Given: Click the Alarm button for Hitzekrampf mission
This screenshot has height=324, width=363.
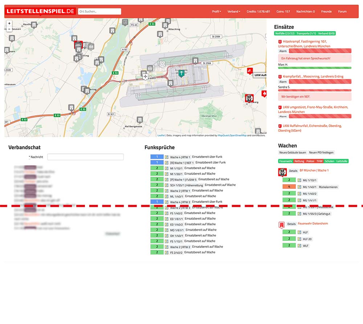Looking at the screenshot, I should pos(283,51).
